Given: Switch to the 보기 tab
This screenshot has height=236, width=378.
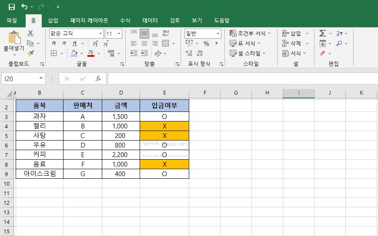Looking at the screenshot, I should click(197, 21).
